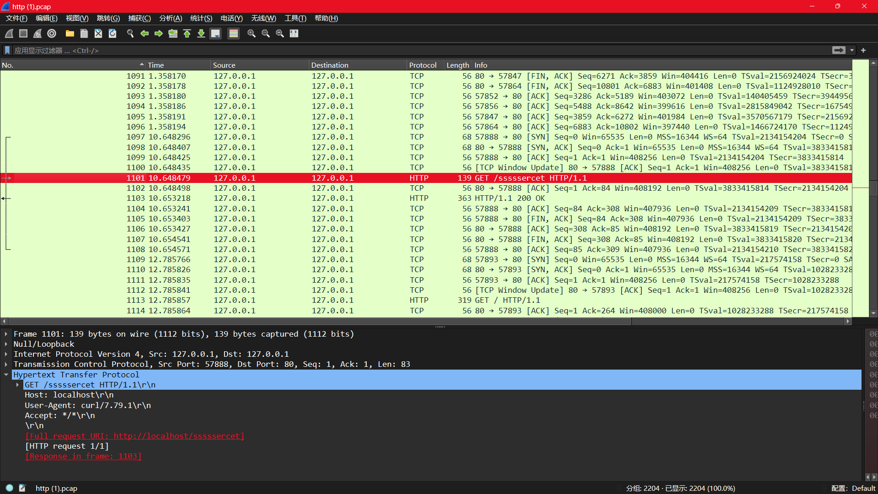Click the resize columns icon
Image resolution: width=878 pixels, height=494 pixels.
pos(294,33)
